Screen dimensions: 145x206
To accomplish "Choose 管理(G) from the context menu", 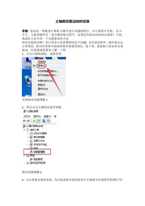I will click(x=42, y=66).
